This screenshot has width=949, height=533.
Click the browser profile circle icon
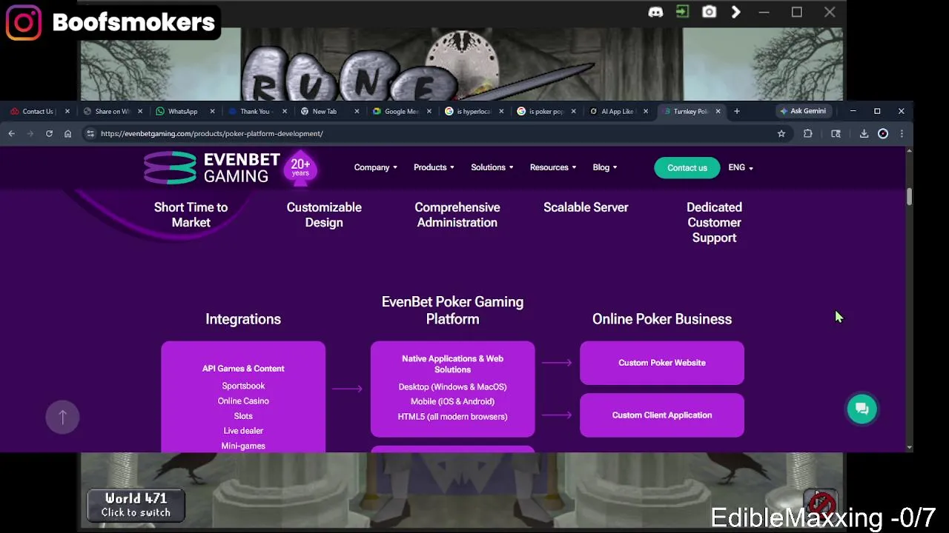pyautogui.click(x=883, y=133)
